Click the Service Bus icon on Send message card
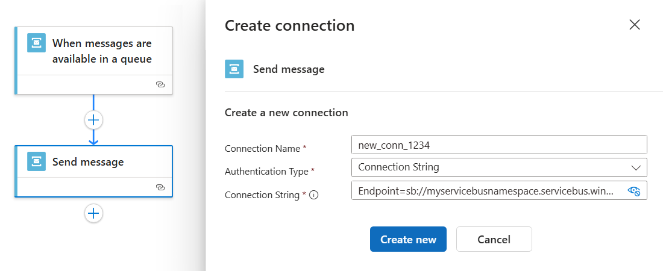 (37, 161)
